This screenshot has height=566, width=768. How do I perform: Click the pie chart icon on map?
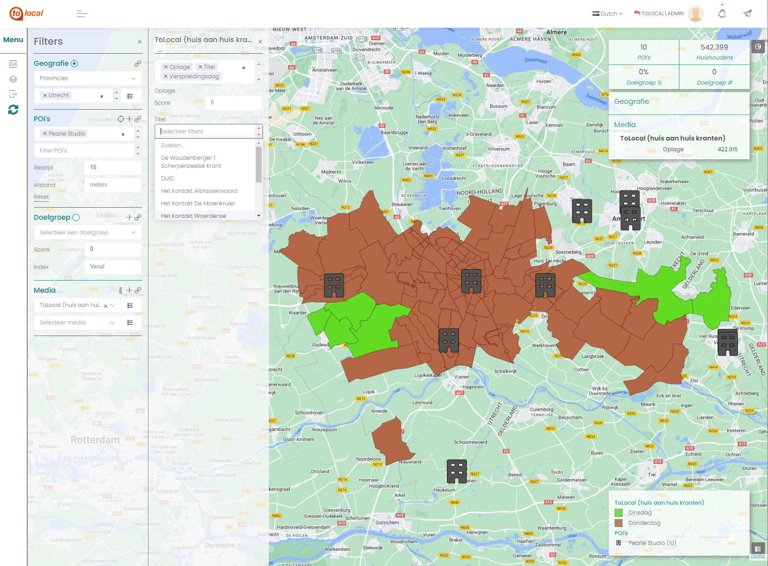(758, 47)
